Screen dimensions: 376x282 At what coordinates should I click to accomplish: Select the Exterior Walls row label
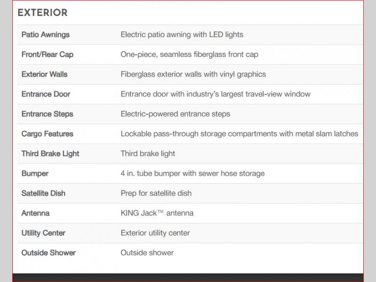(x=44, y=74)
